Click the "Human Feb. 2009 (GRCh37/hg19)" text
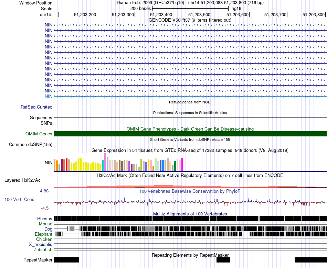This screenshot has height=268, width=327. (x=150, y=3)
